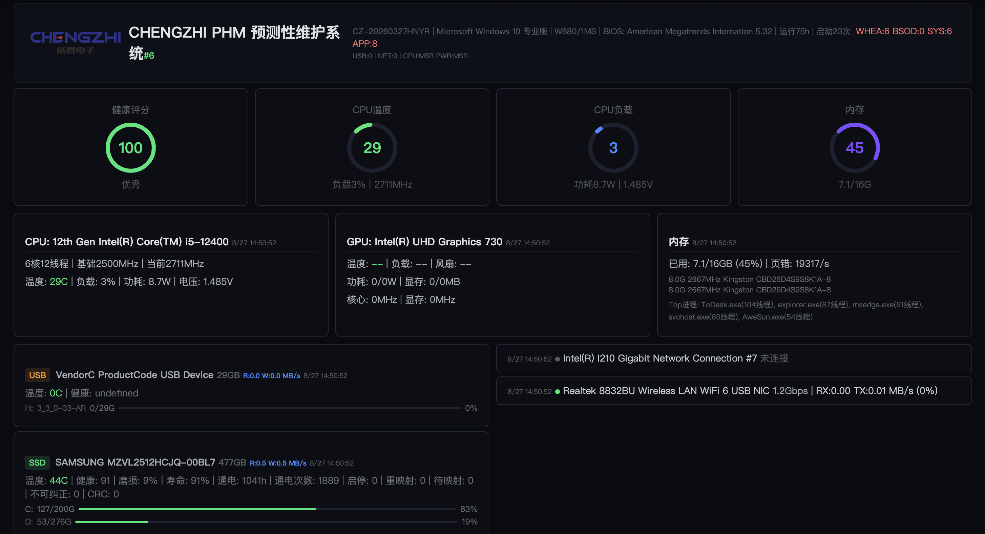Image resolution: width=985 pixels, height=534 pixels.
Task: Click the CPU temperature 29 gauge
Action: (x=372, y=148)
